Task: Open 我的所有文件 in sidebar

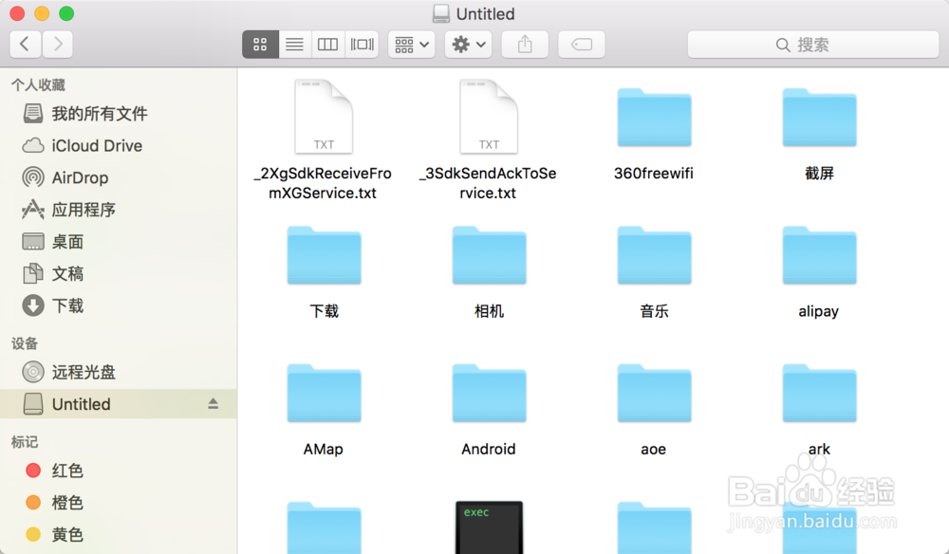Action: (x=119, y=114)
